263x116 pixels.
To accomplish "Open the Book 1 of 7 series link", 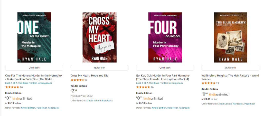I will point(29,83).
